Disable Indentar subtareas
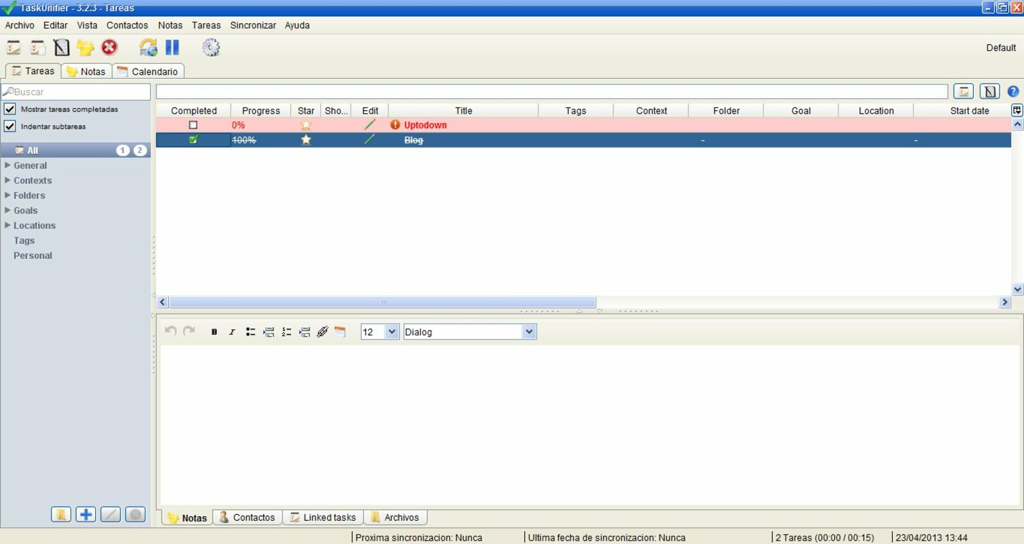 point(10,126)
